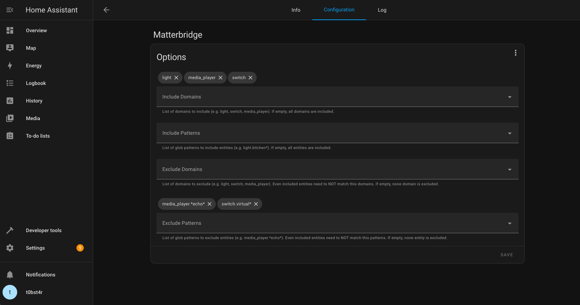The height and width of the screenshot is (305, 580).
Task: Click the Media play icon
Action: [x=10, y=118]
